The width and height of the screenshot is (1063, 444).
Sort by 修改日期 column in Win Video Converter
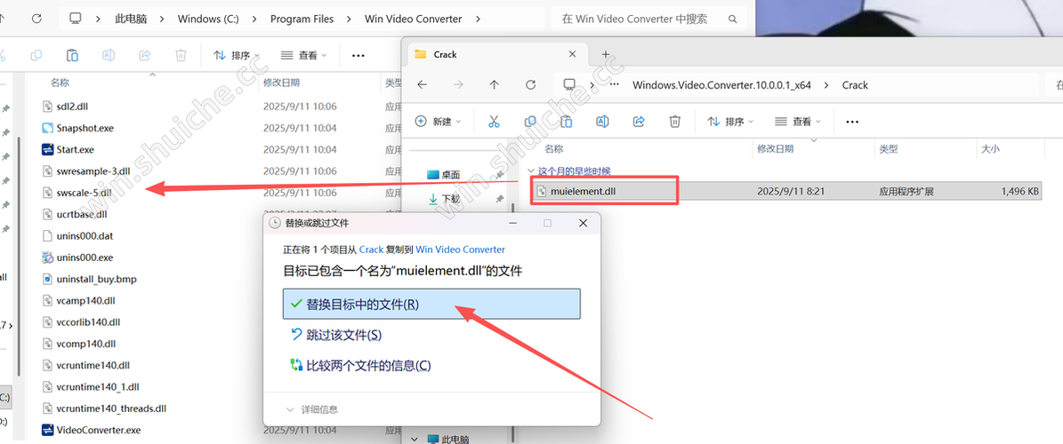[x=281, y=83]
